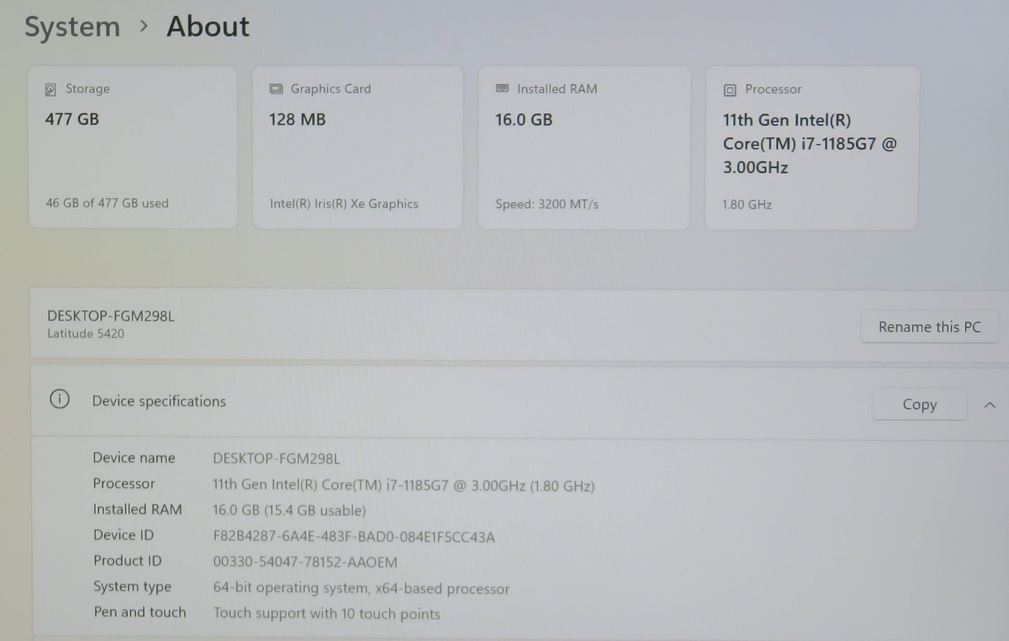Click the Intel Iris Xe Graphics text
The height and width of the screenshot is (641, 1009).
tap(344, 204)
